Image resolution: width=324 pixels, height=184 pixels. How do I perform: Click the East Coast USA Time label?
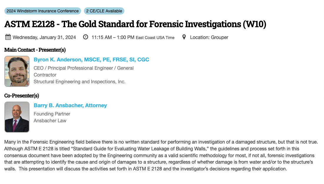pyautogui.click(x=155, y=38)
